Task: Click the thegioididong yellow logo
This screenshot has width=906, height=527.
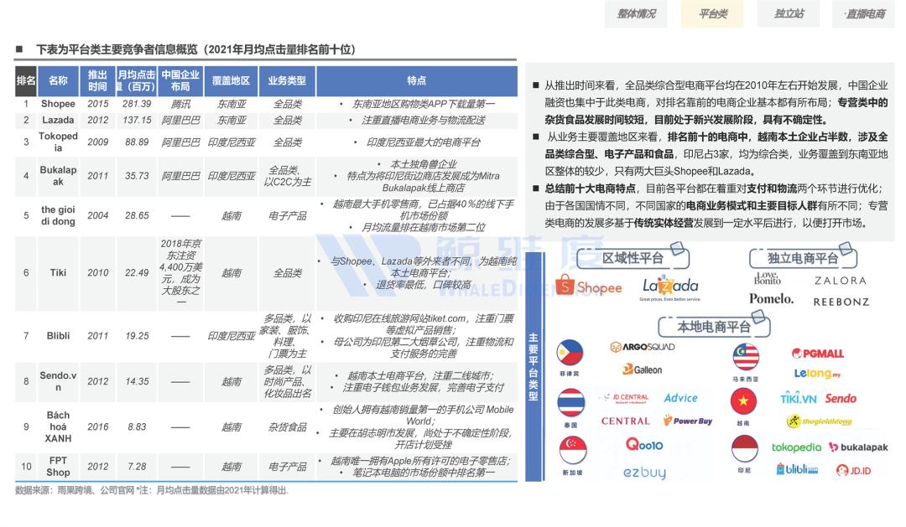Action: click(x=820, y=421)
